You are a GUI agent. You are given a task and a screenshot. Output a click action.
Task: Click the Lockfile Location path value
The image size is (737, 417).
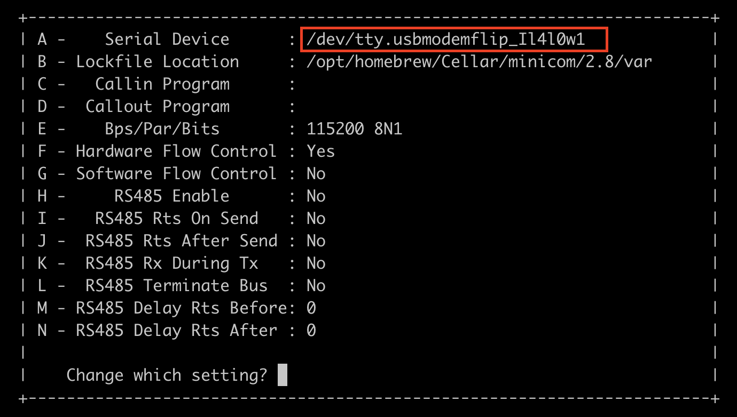(x=479, y=62)
